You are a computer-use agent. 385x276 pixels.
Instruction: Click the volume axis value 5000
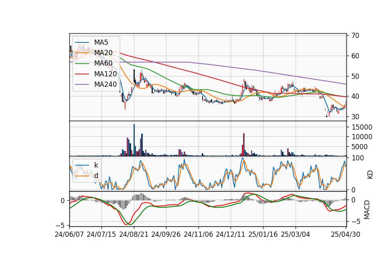tap(360, 147)
